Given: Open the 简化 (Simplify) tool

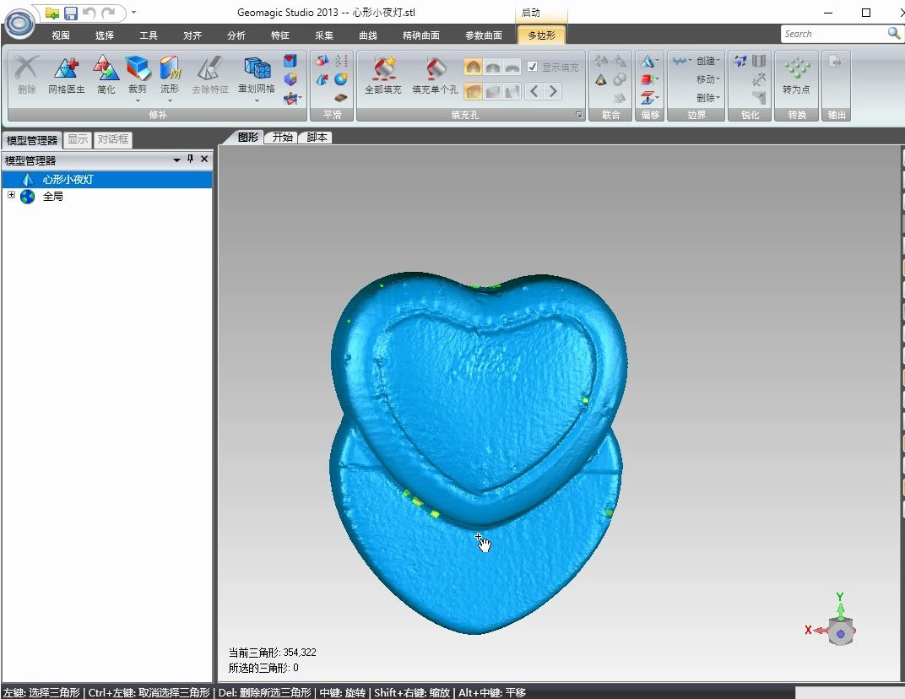Looking at the screenshot, I should [104, 69].
